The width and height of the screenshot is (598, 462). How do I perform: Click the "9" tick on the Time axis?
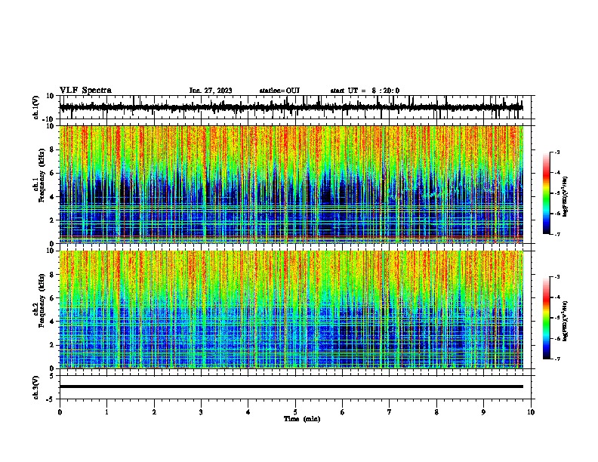(x=483, y=412)
